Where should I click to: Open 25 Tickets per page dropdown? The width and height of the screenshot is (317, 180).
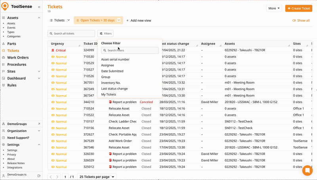(x=97, y=177)
